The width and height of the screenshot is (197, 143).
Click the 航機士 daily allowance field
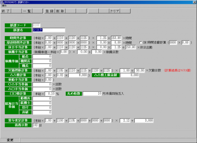[x=42, y=103]
